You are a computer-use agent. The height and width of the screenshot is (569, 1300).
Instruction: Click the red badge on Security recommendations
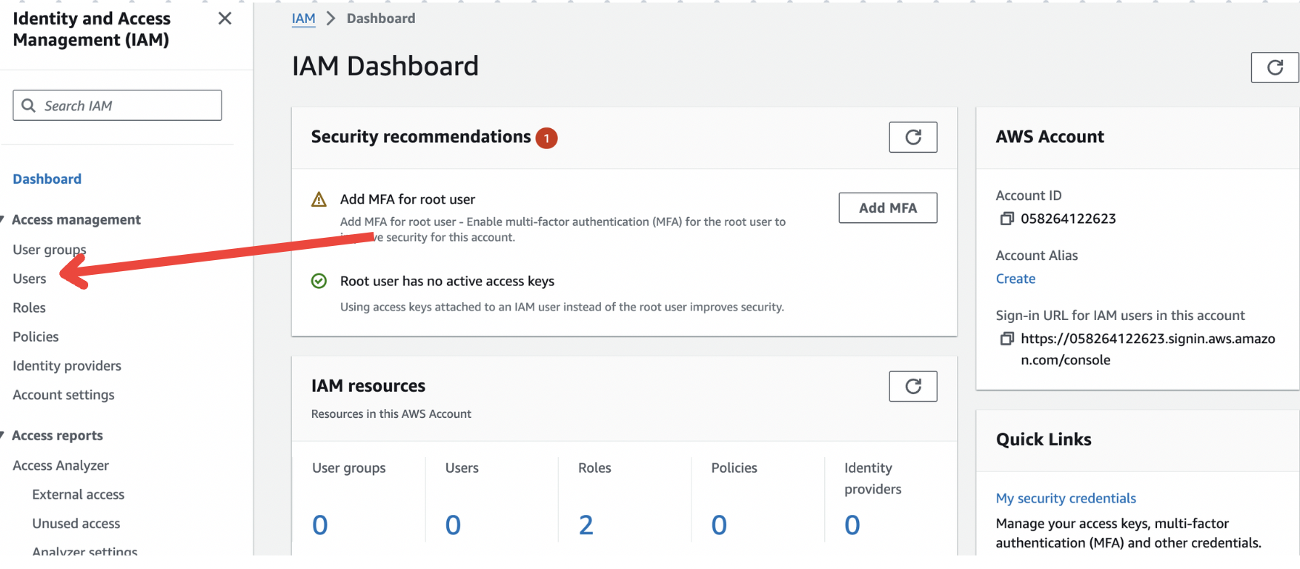click(x=547, y=138)
